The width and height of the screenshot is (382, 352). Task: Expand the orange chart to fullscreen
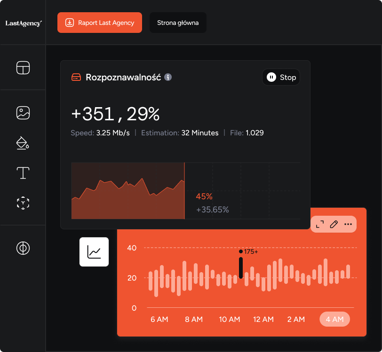tap(320, 224)
